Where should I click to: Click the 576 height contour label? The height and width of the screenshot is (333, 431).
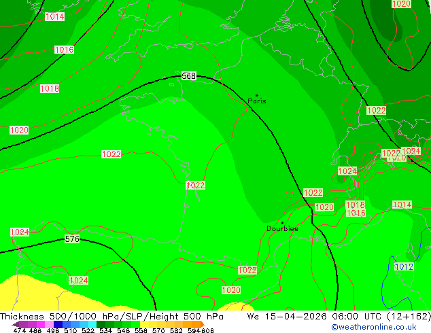tap(72, 239)
